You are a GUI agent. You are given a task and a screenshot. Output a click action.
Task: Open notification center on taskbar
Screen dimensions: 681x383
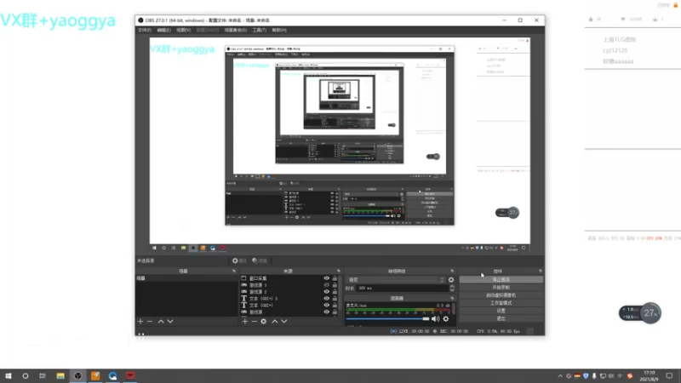pos(669,376)
